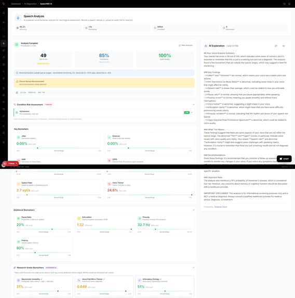Click the 49 risk score value

pyautogui.click(x=43, y=56)
